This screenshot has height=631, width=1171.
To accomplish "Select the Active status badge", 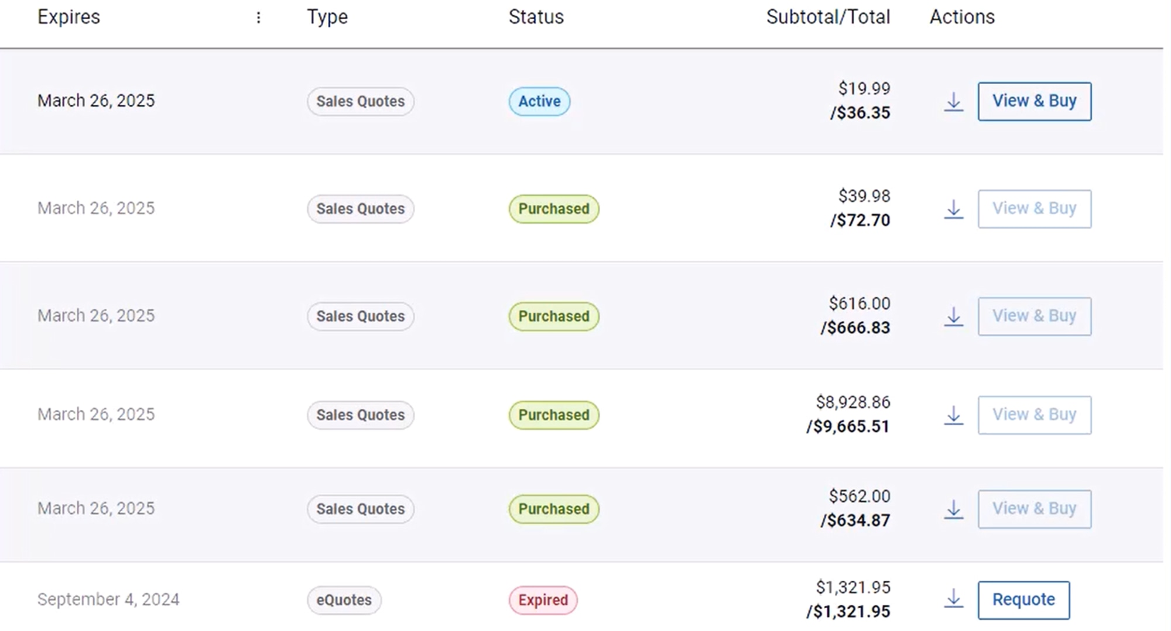I will [539, 101].
